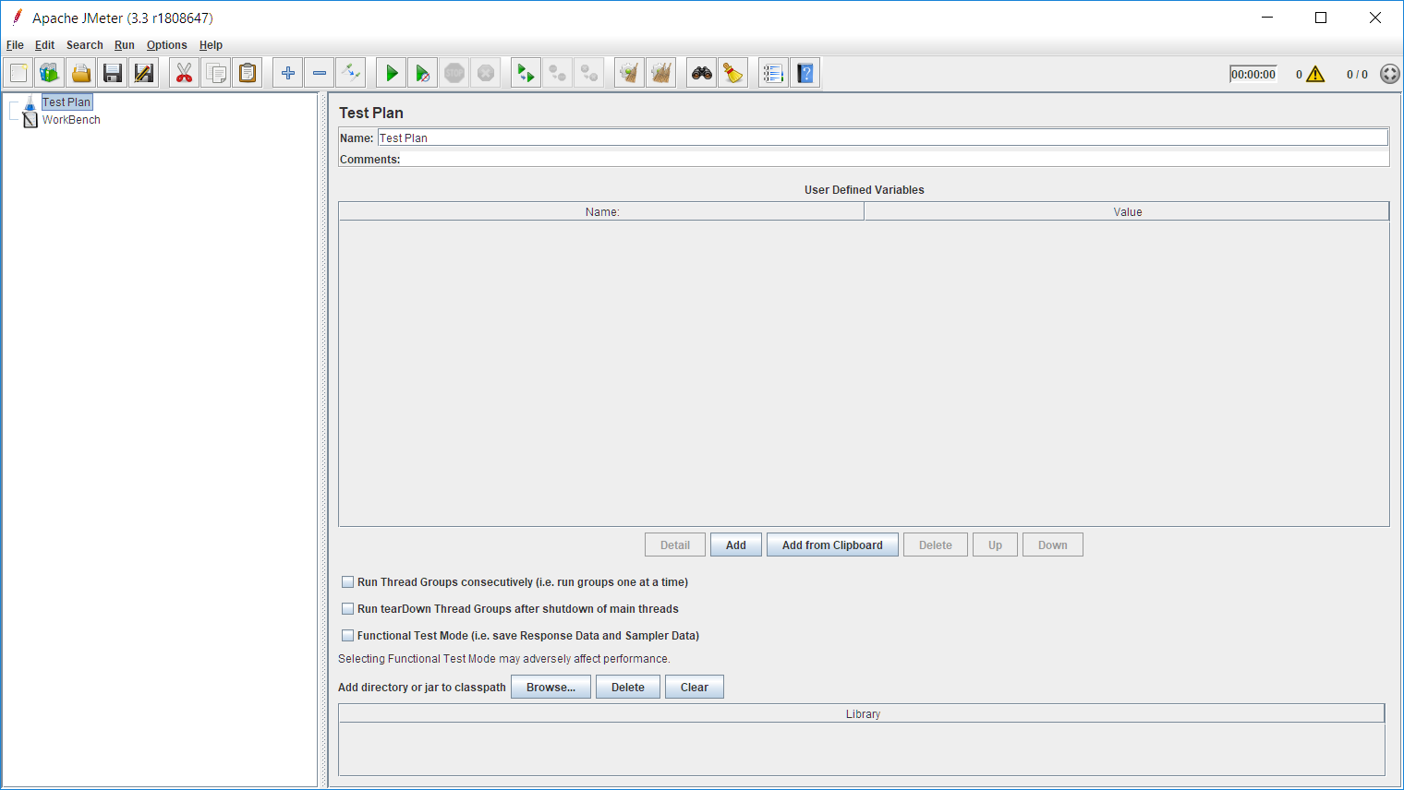Open the Function Helper dialog icon
This screenshot has width=1404, height=790.
coord(774,73)
